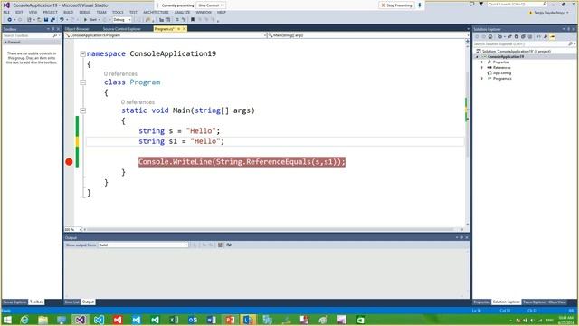This screenshot has height=326, width=579.
Task: Click the Windows Start button
Action: [x=7, y=320]
